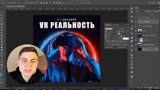160x90 pixels.
Task: Toggle the all caps style button
Action: [113, 41]
